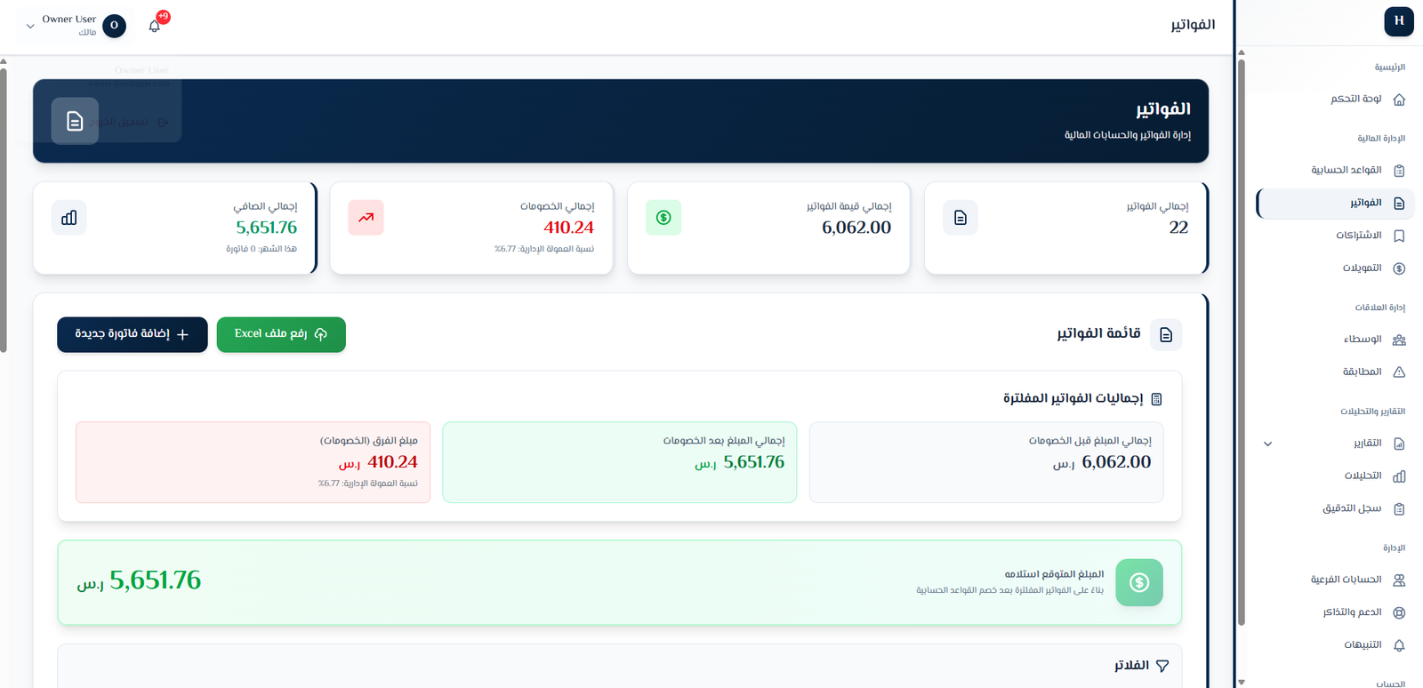The width and height of the screenshot is (1423, 688).
Task: Click the H logo at sidebar top
Action: (1399, 21)
